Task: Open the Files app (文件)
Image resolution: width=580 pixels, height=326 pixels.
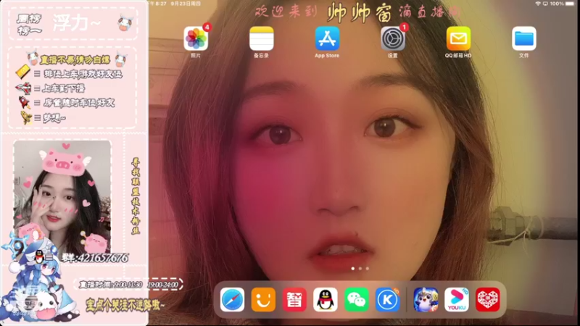Action: [x=523, y=39]
